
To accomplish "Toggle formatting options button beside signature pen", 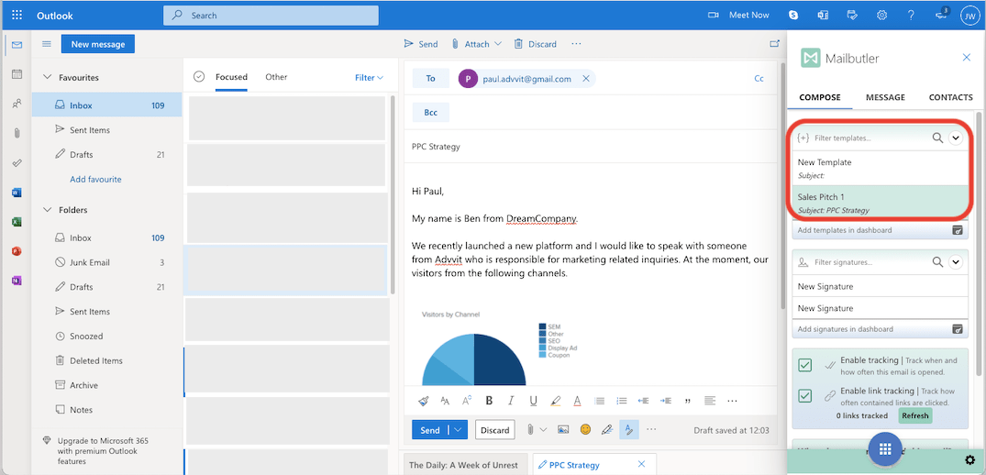I will [x=629, y=430].
